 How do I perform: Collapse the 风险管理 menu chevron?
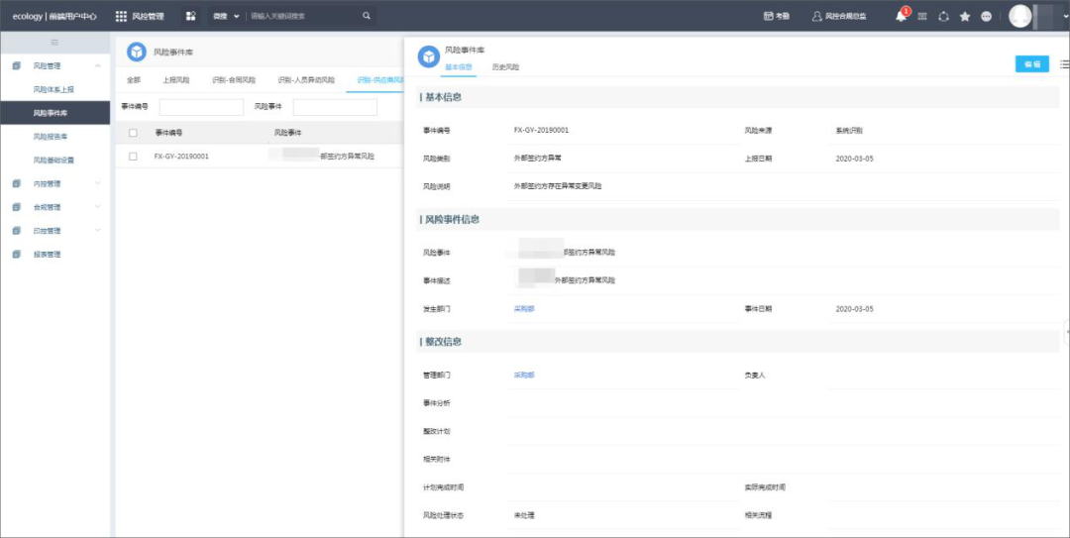tap(97, 66)
